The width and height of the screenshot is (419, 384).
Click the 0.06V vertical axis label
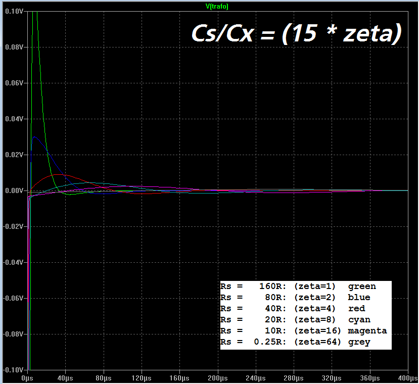[x=14, y=83]
